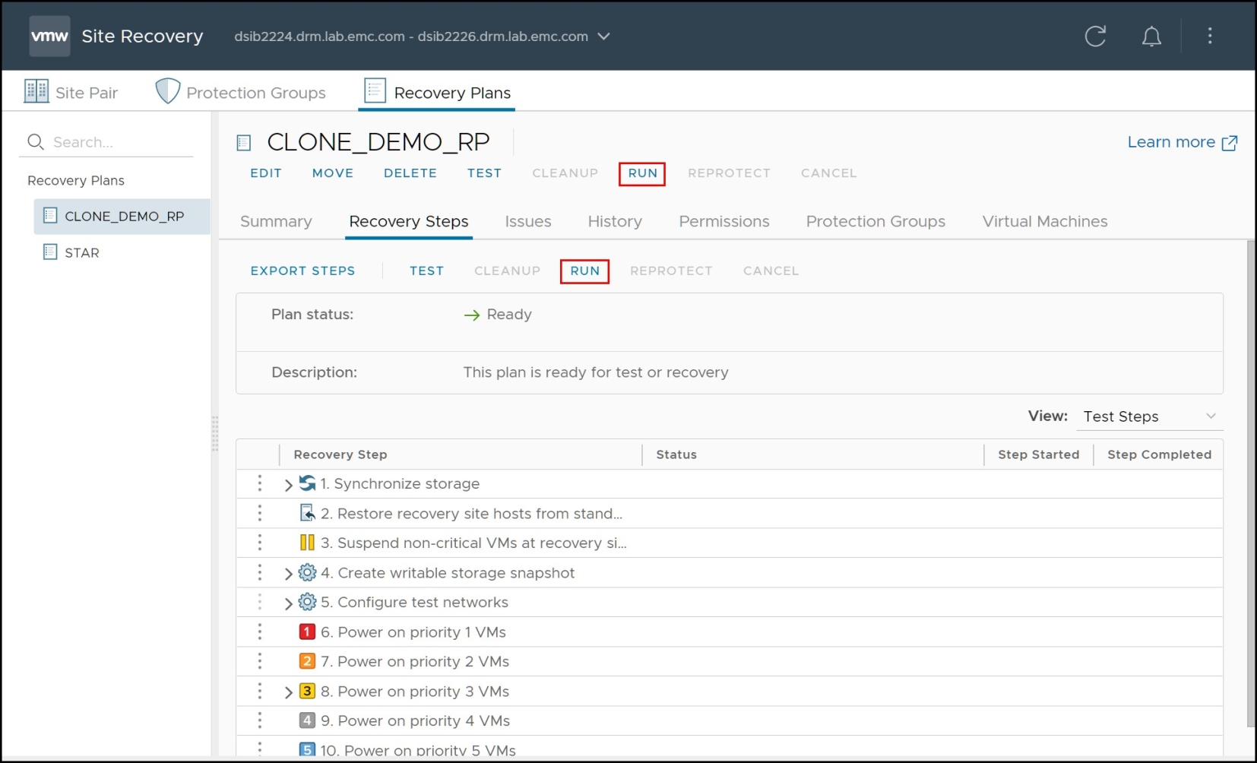Click EXPORT STEPS
Screen dimensions: 1257x763
(x=302, y=271)
